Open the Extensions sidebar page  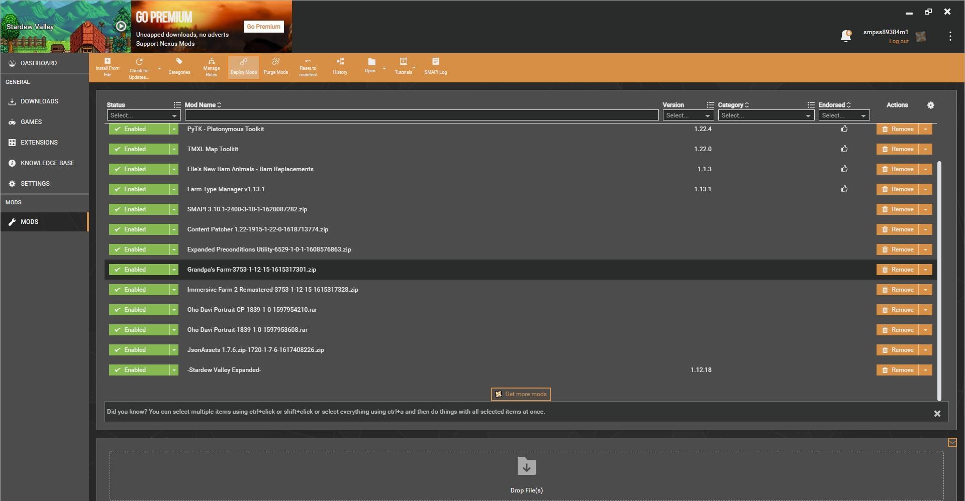tap(39, 143)
